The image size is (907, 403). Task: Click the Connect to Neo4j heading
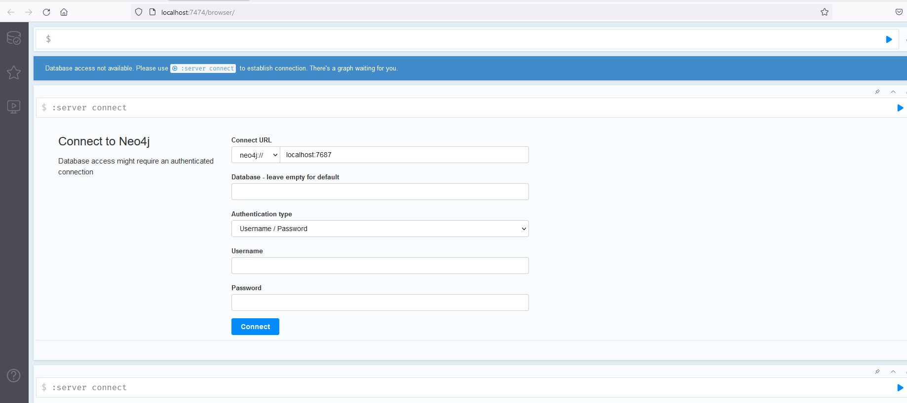pyautogui.click(x=104, y=141)
